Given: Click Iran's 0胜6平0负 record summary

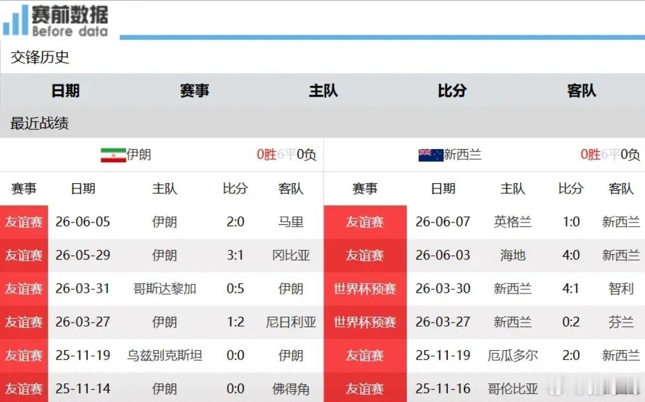Looking at the screenshot, I should click(286, 154).
